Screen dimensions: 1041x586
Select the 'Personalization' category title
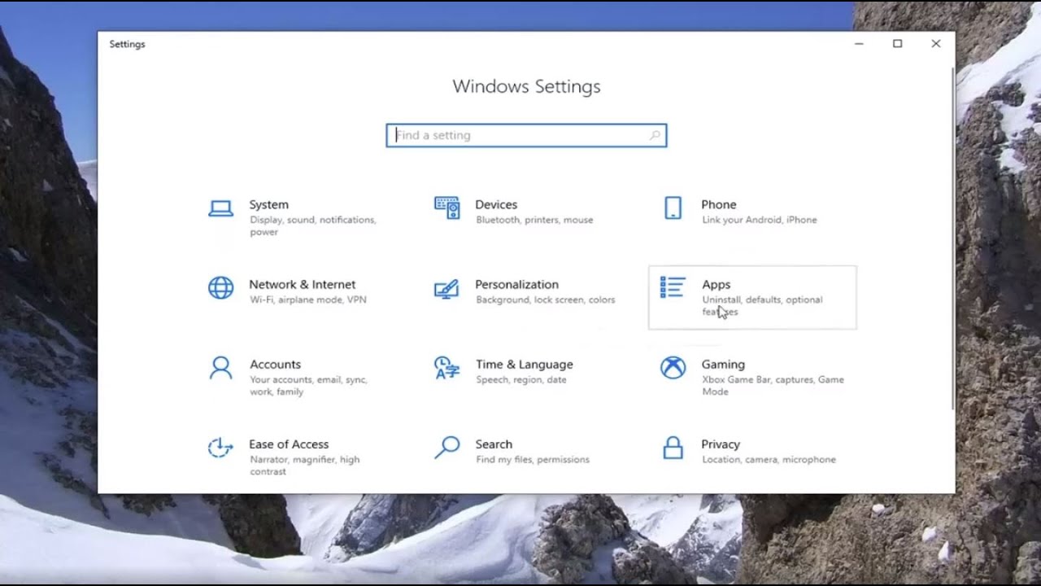[x=516, y=284]
